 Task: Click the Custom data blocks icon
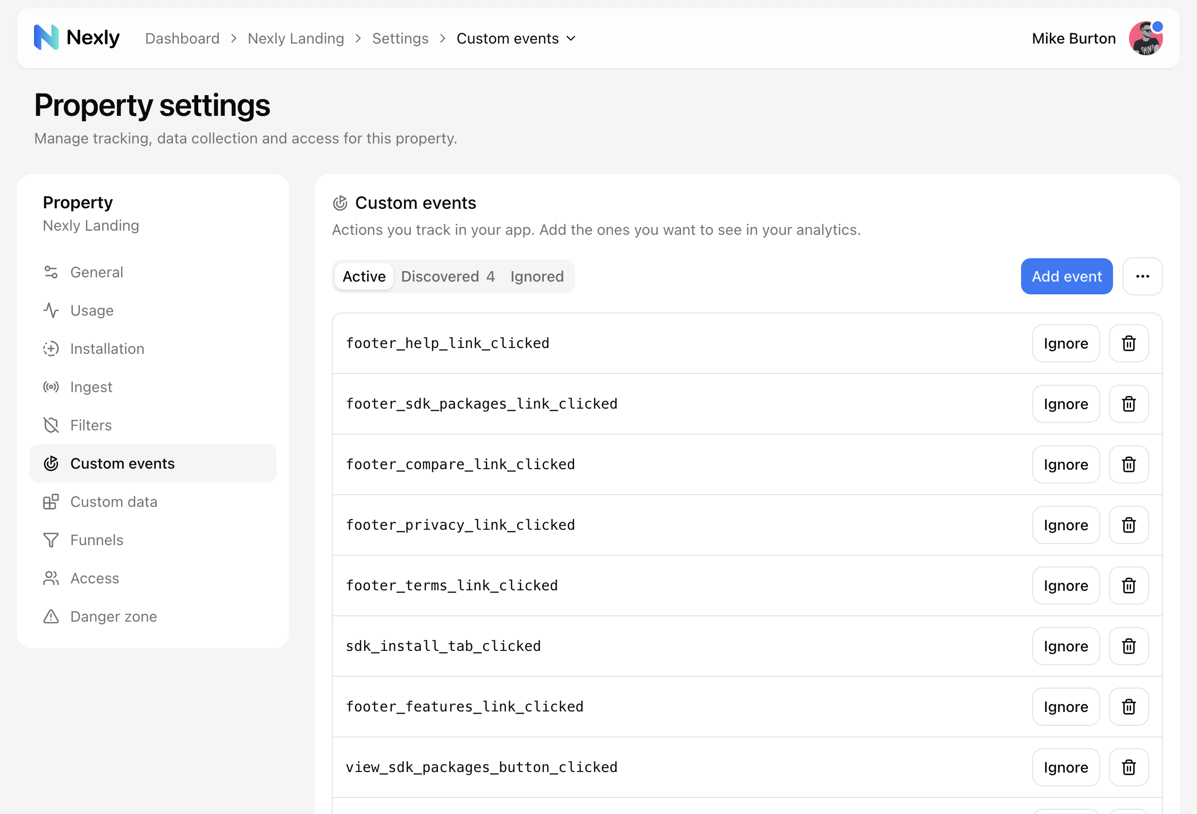(51, 502)
